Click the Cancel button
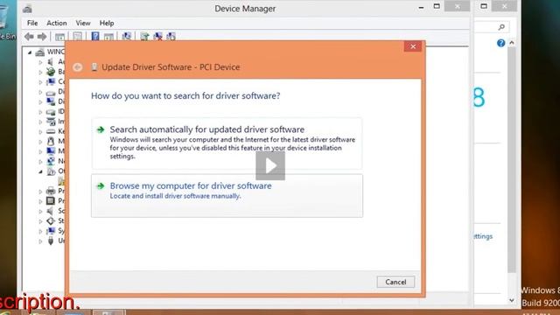The width and height of the screenshot is (560, 315). tap(395, 282)
